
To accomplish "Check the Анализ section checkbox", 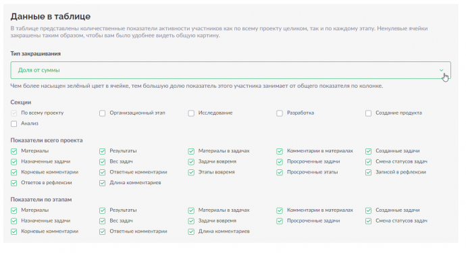I will 14,124.
